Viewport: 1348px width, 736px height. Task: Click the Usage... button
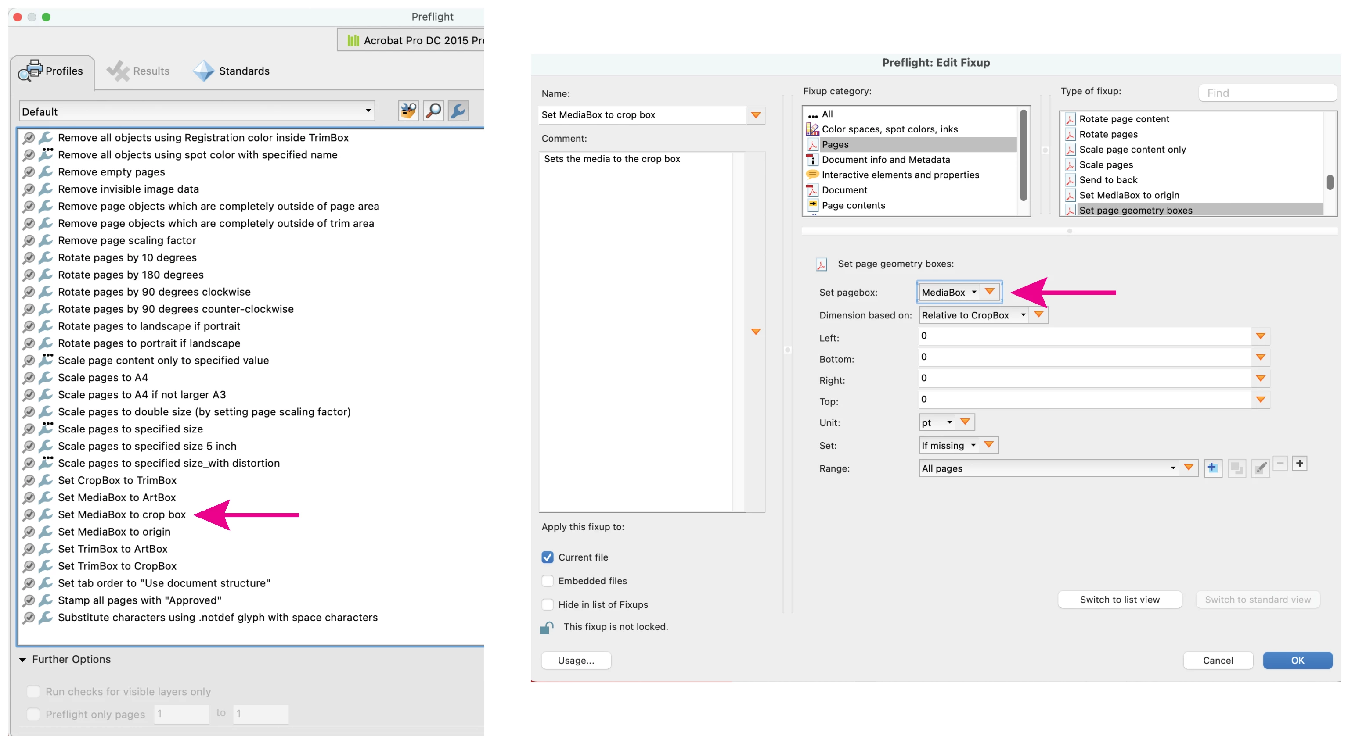[x=576, y=660]
